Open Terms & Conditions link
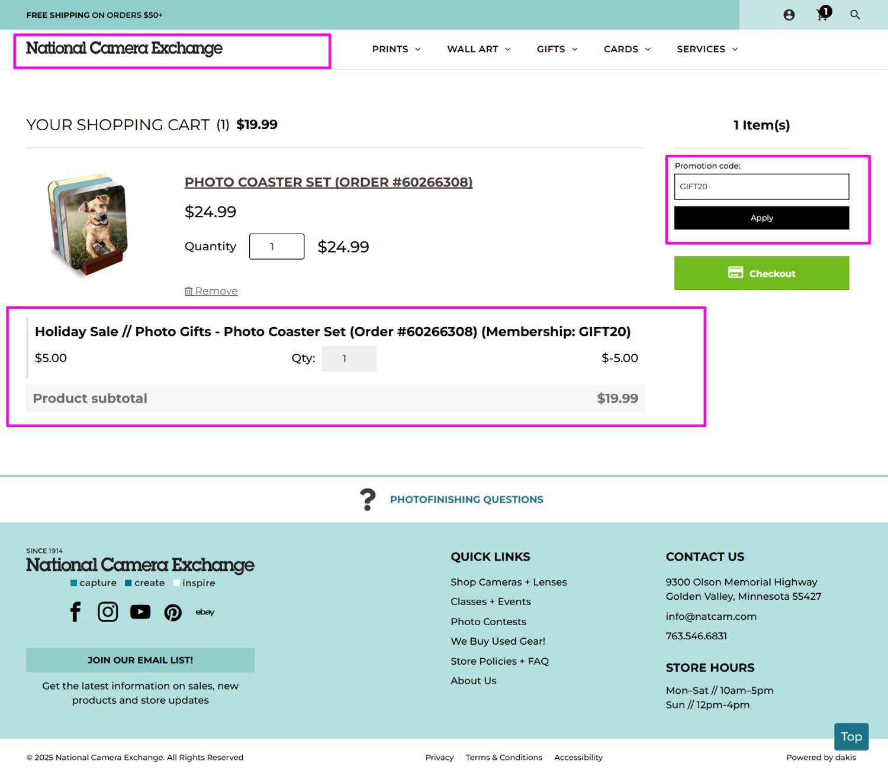The height and width of the screenshot is (776, 888). (x=504, y=758)
